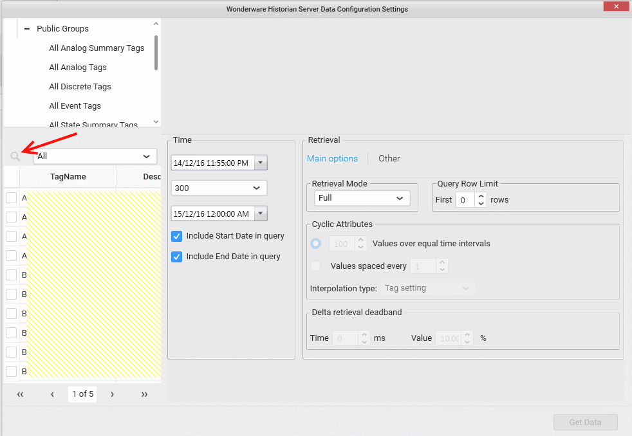Select All Analog Summary Tags group

(97, 48)
